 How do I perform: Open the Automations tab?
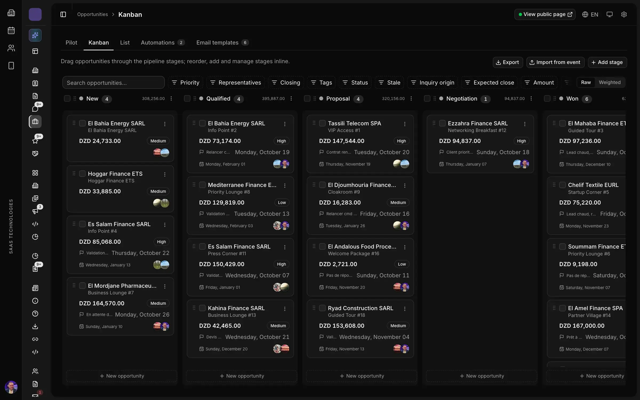tap(163, 43)
